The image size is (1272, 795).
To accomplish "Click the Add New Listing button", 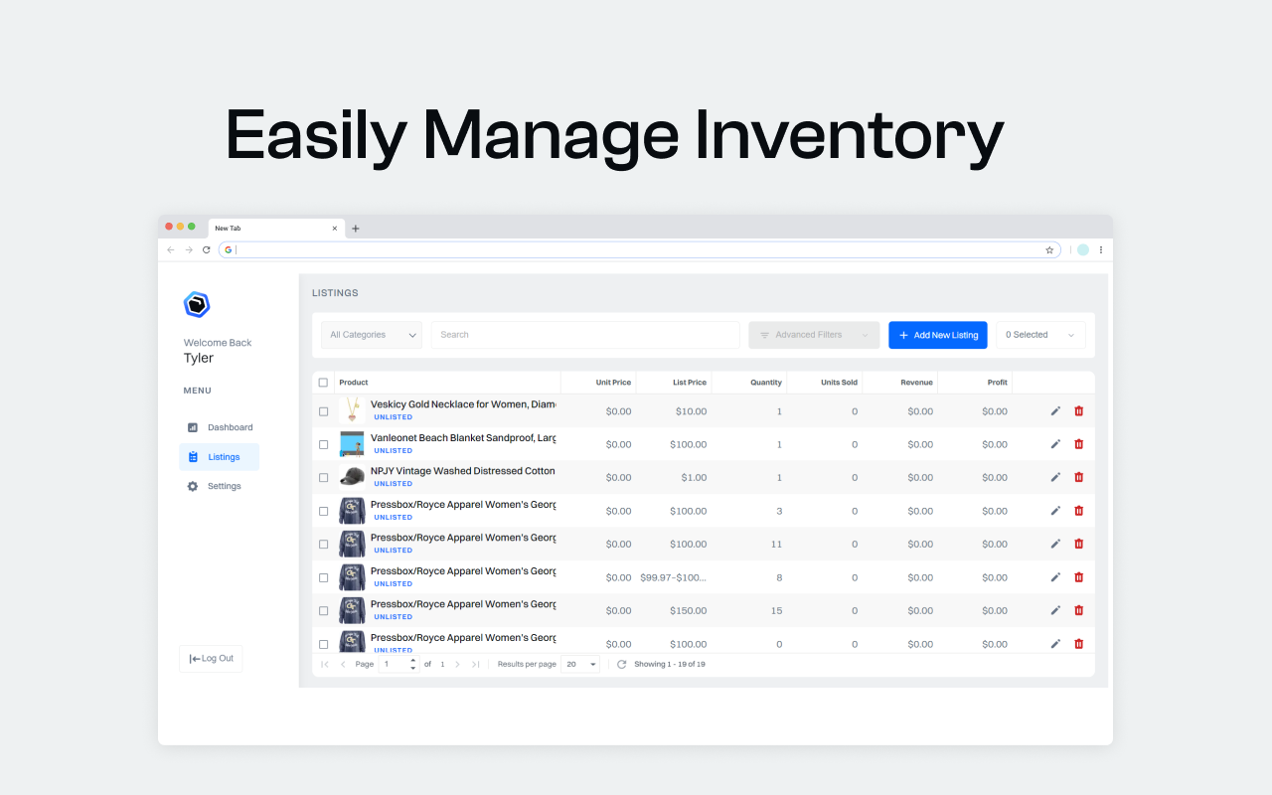I will click(937, 335).
